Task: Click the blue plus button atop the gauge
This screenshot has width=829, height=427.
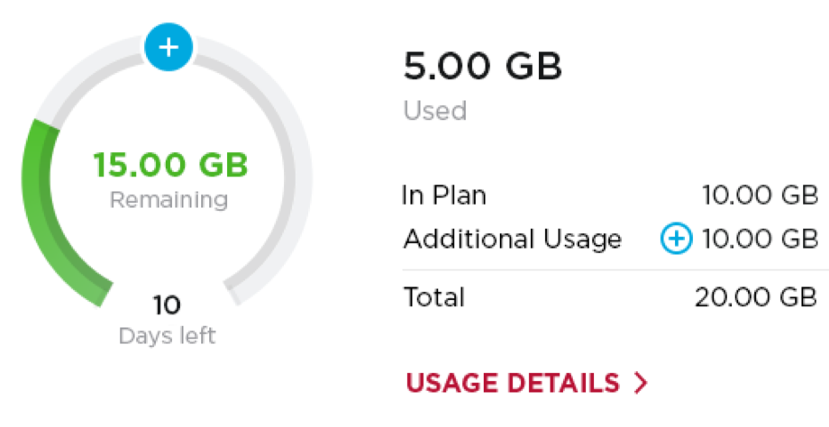Action: [x=169, y=47]
